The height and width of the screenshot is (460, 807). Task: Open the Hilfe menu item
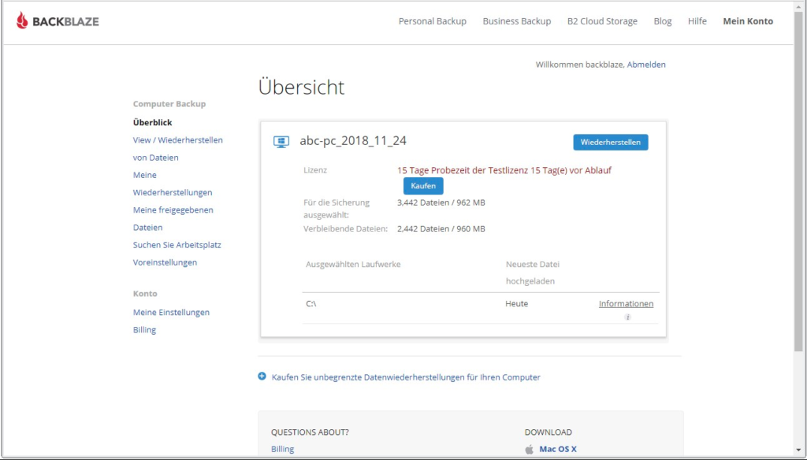[697, 21]
